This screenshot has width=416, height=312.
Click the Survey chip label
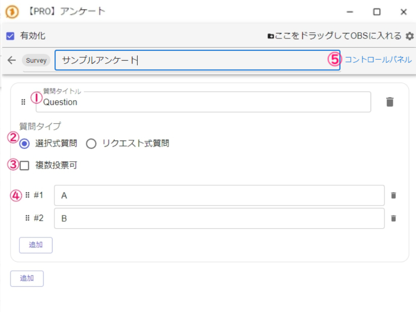pos(36,60)
